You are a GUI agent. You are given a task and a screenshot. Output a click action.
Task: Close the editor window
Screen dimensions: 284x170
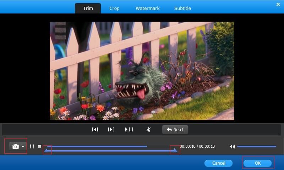278,4
